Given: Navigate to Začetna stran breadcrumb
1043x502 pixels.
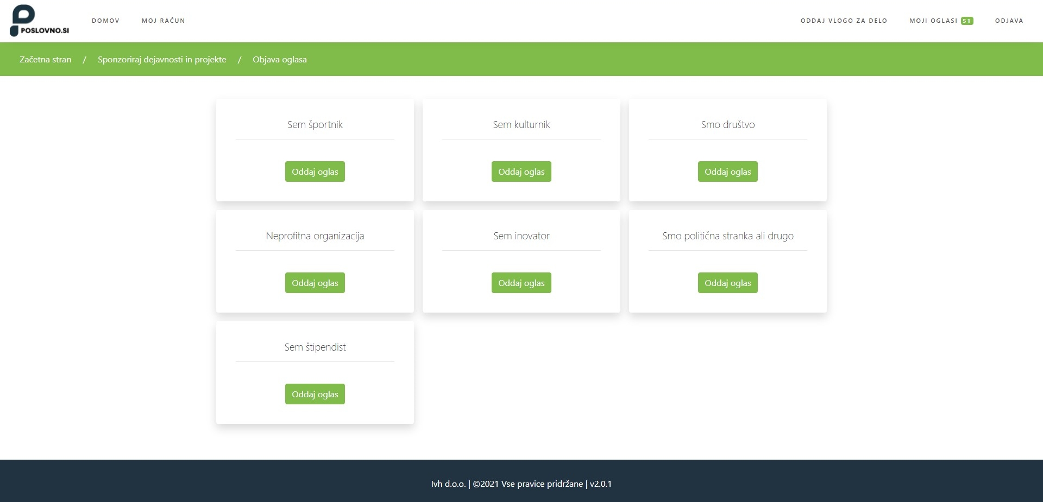Looking at the screenshot, I should point(46,59).
